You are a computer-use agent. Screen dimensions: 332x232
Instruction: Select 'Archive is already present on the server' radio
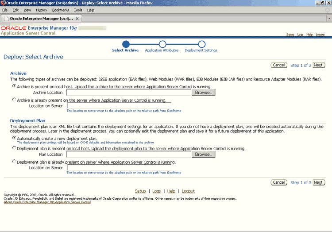14,100
